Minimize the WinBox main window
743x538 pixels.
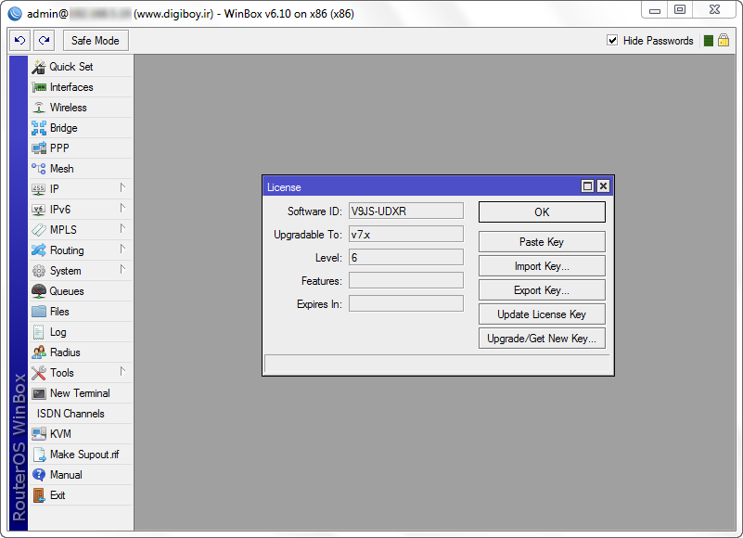pyautogui.click(x=655, y=10)
